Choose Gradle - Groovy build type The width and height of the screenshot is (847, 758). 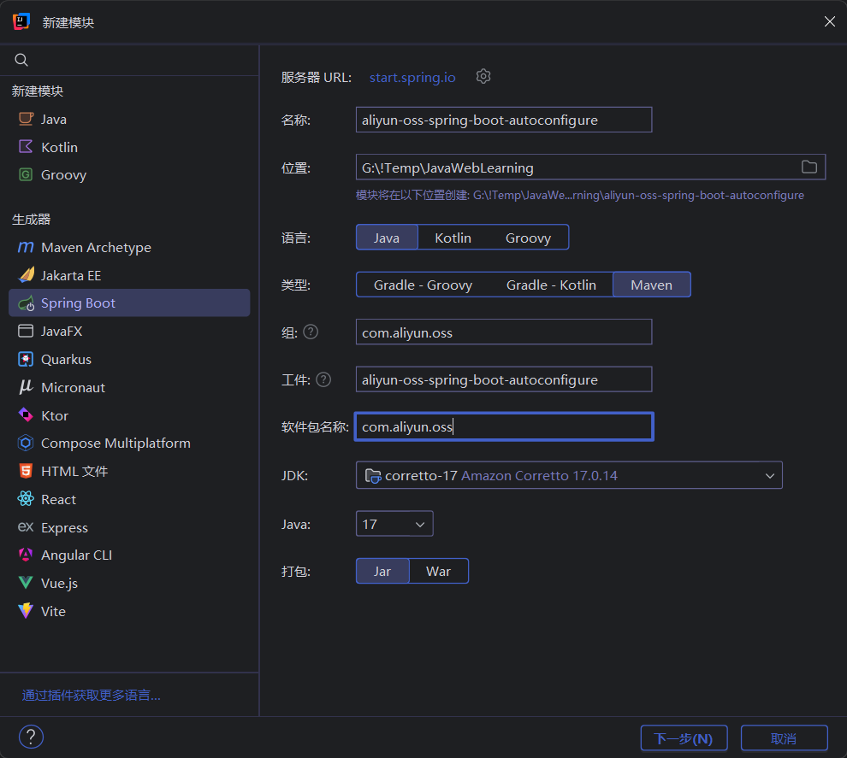click(x=423, y=285)
